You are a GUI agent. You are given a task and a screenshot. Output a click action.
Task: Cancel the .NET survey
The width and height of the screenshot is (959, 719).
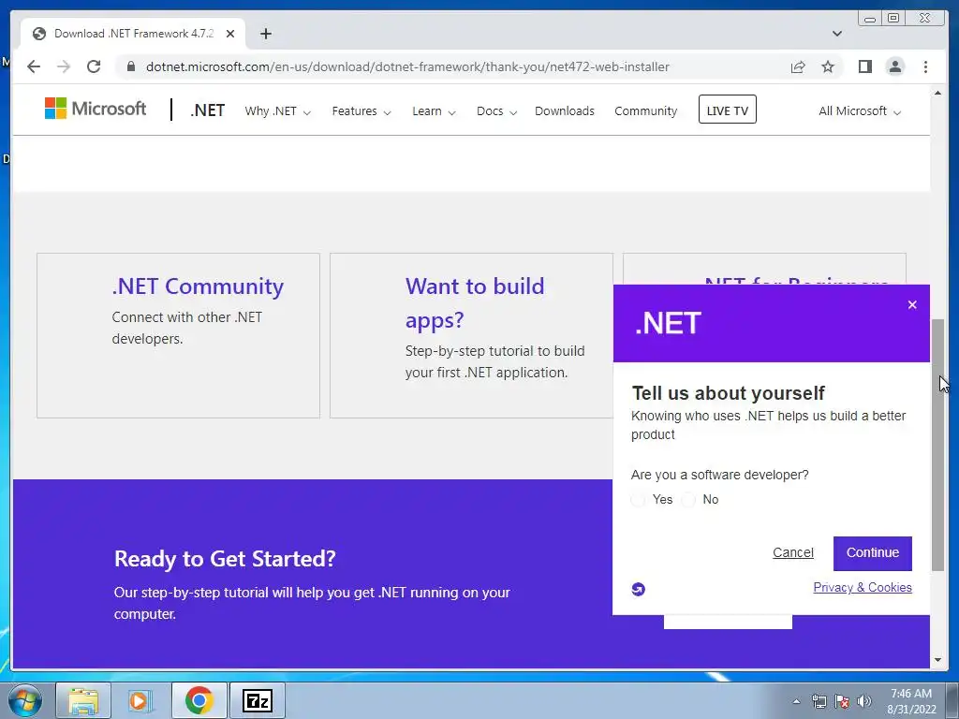792,552
